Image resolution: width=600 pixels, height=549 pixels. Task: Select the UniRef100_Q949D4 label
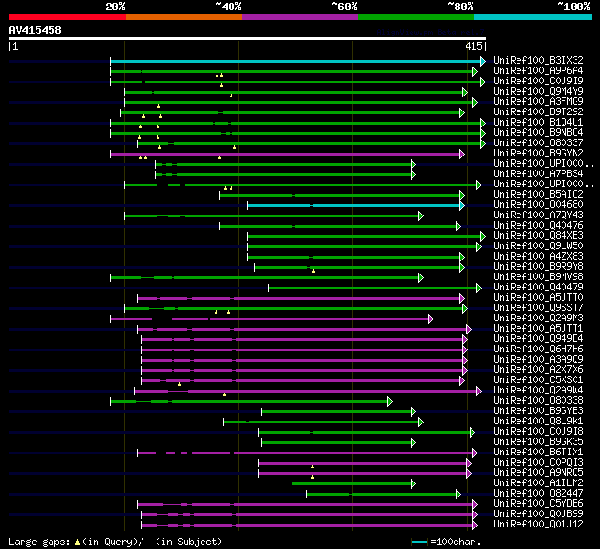coord(538,339)
